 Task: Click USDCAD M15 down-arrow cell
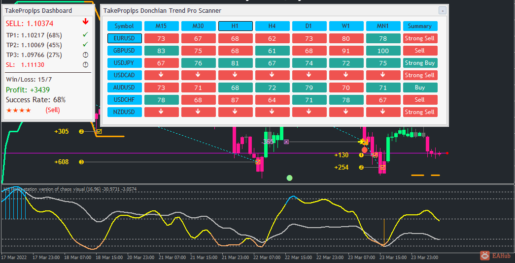[x=162, y=75]
